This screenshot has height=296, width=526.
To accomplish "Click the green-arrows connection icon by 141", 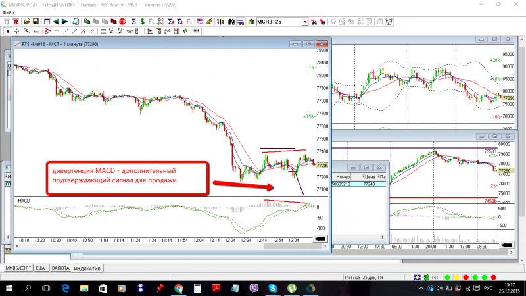I will click(427, 277).
